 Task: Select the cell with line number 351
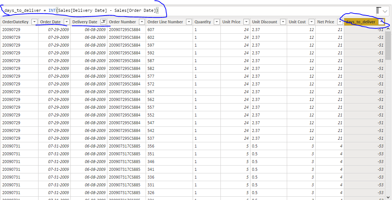point(169,154)
